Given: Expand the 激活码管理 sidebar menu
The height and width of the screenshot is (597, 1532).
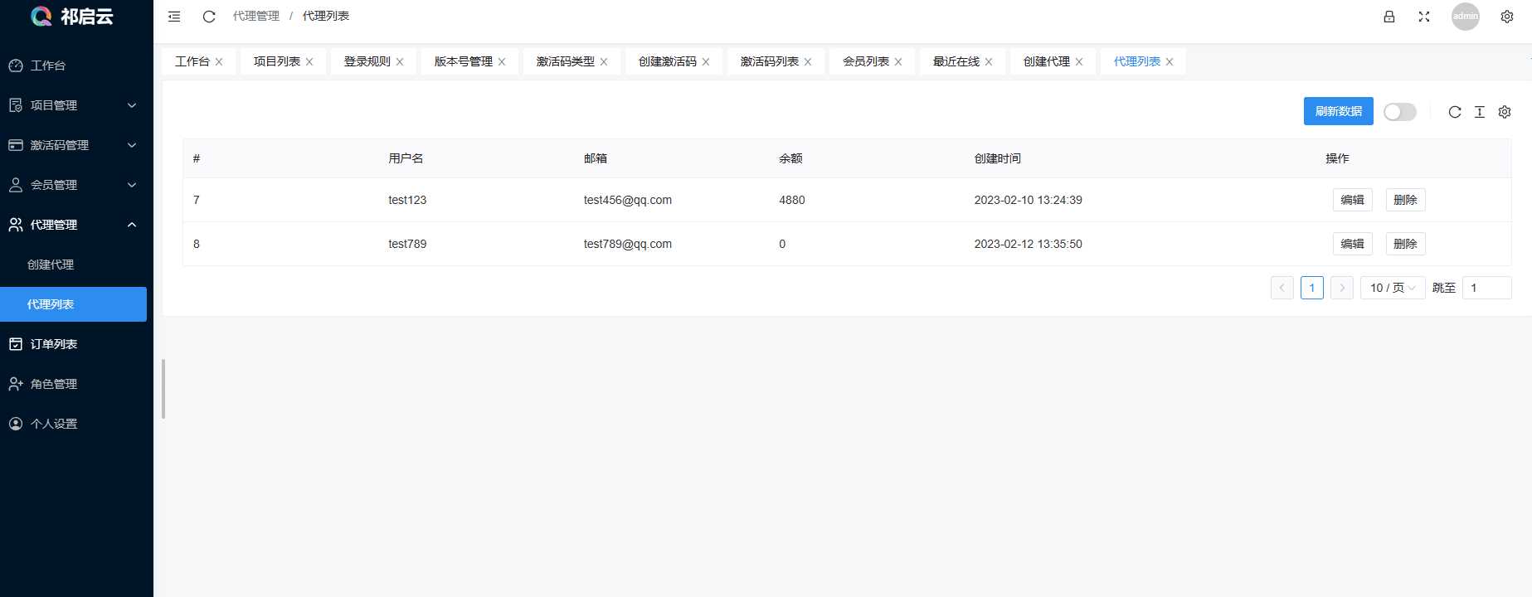Looking at the screenshot, I should 76,145.
